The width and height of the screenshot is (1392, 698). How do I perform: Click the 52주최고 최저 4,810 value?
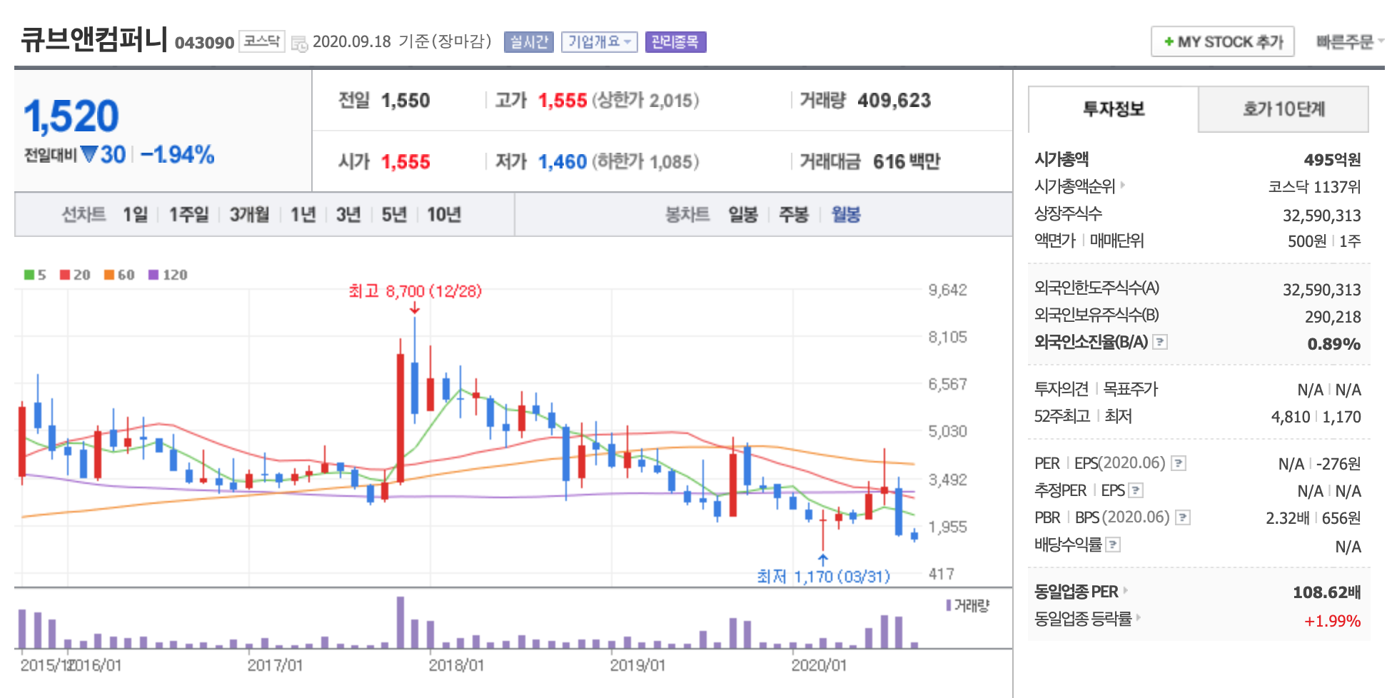(x=1291, y=417)
